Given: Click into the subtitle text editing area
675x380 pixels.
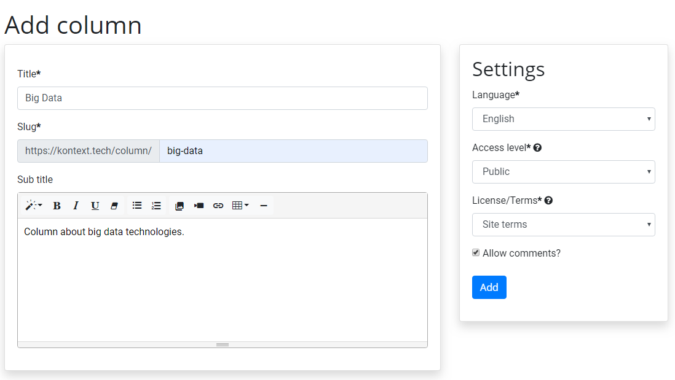Looking at the screenshot, I should pyautogui.click(x=223, y=280).
